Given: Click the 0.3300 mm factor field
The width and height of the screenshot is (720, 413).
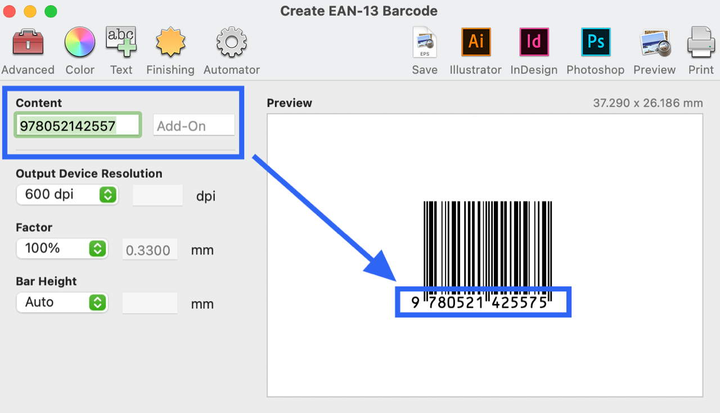Looking at the screenshot, I should (150, 249).
